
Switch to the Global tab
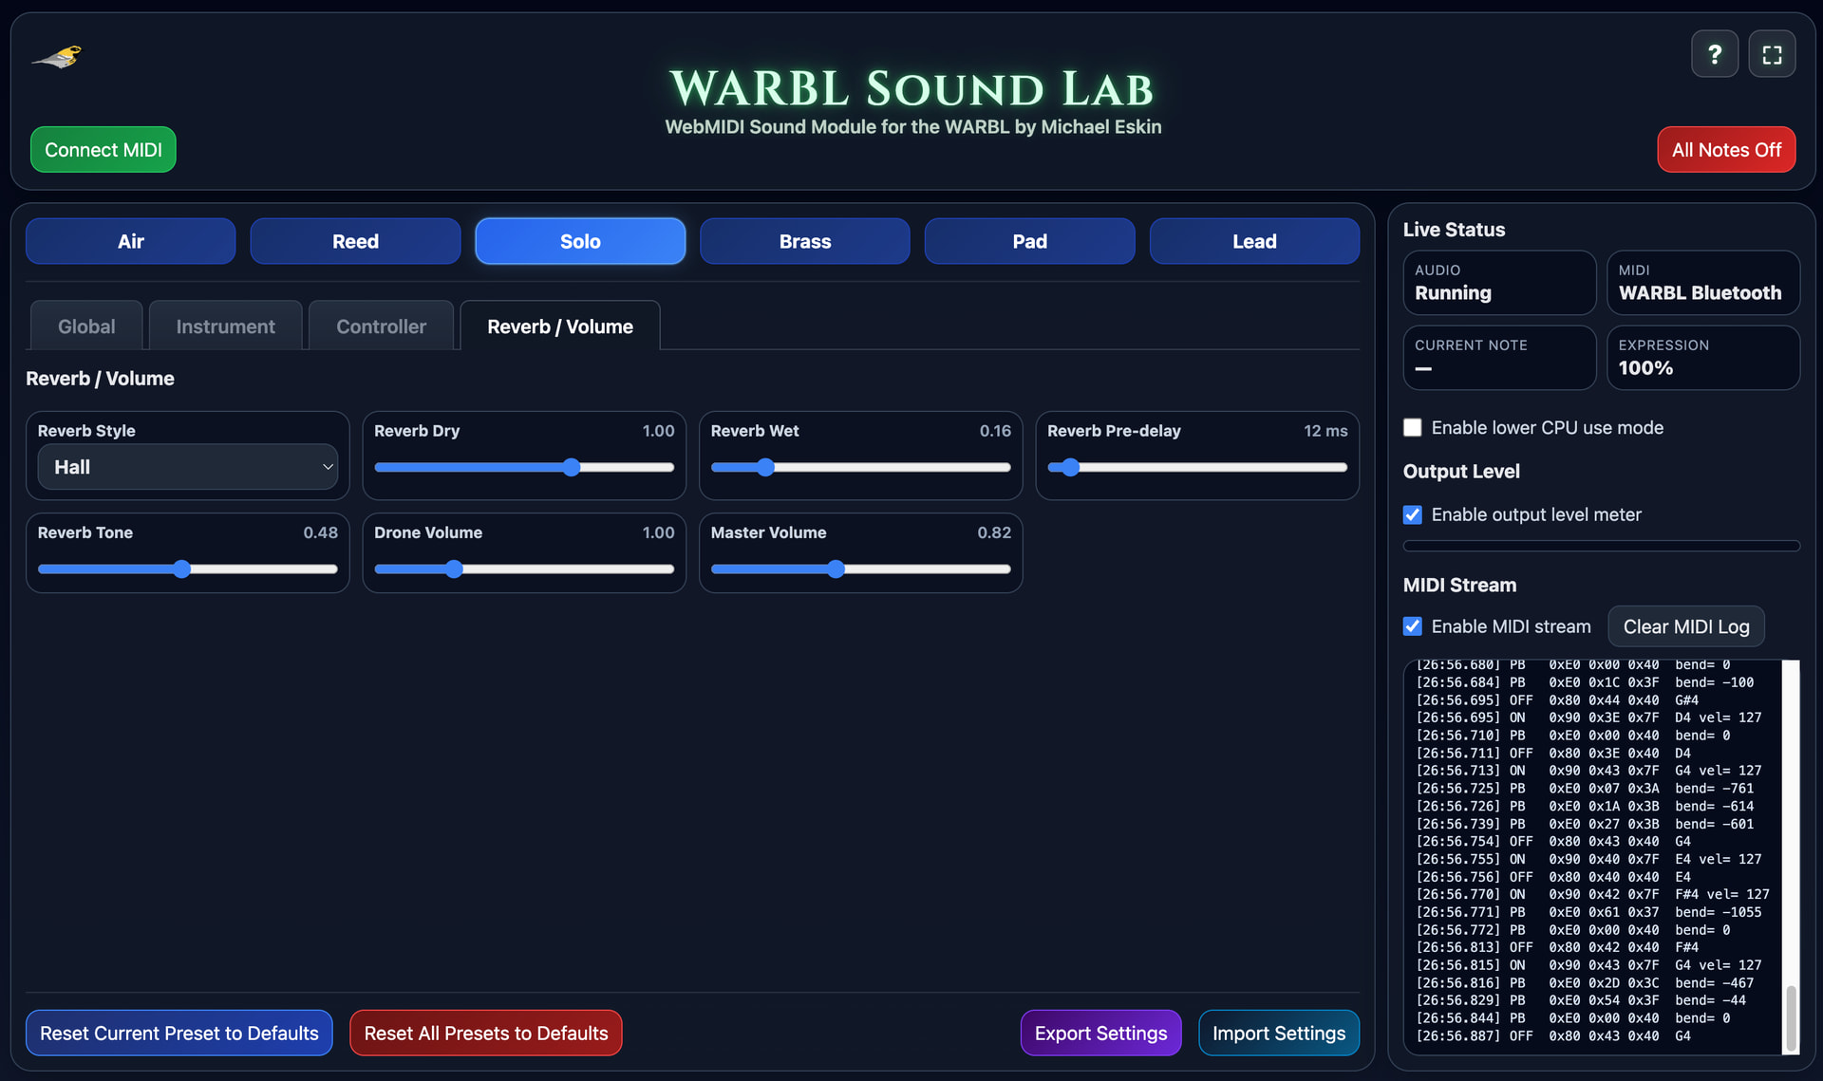(x=86, y=326)
